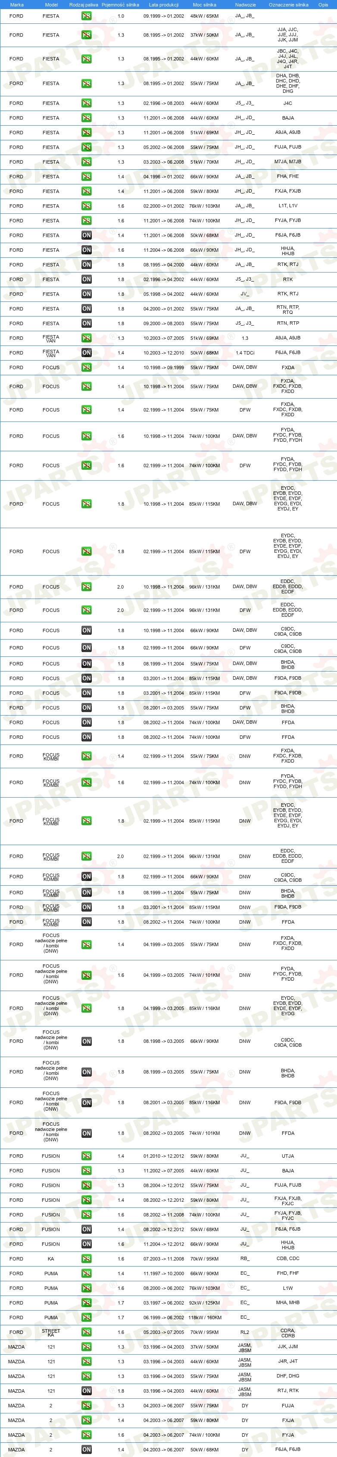337x1457 pixels.
Task: Select the M7JA, M7JB engine code cell
Action: coord(288,162)
